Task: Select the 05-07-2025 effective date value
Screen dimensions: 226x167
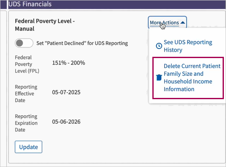Action: pyautogui.click(x=66, y=92)
